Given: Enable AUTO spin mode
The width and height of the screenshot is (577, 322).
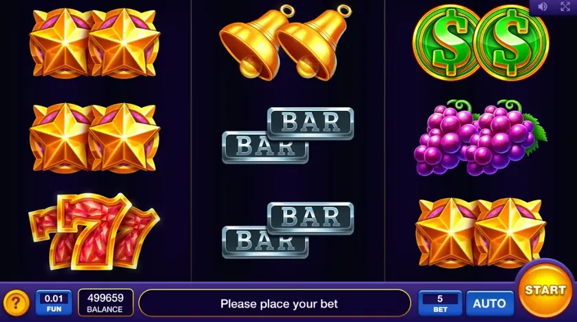Looking at the screenshot, I should point(490,303).
